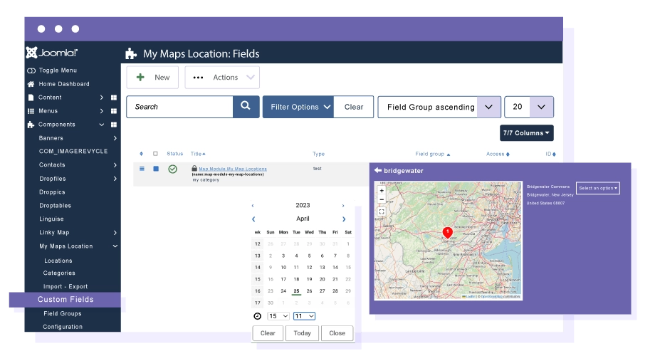This screenshot has width=655, height=356.
Task: Check the select-all checkbox in header
Action: click(155, 154)
